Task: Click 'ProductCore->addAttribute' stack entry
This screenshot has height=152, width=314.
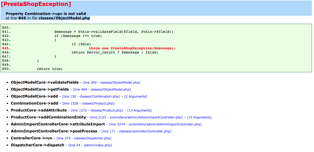Action: coord(39,110)
